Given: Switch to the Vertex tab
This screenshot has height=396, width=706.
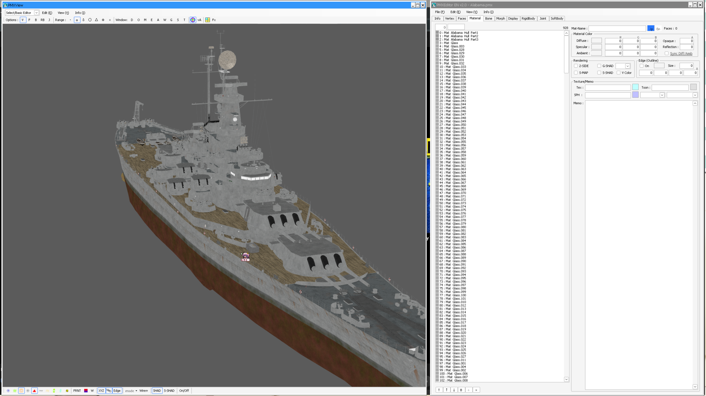Looking at the screenshot, I should [450, 19].
